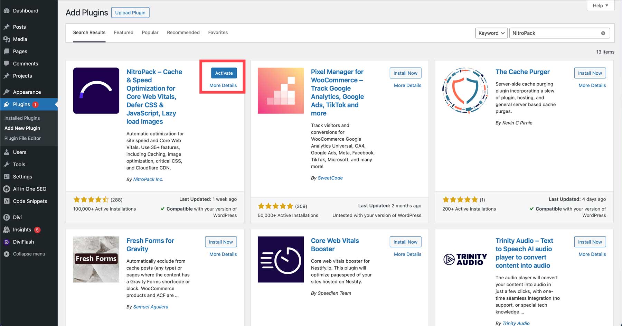
Task: Select the DiviFlash icon in the sidebar
Action: [x=7, y=242]
